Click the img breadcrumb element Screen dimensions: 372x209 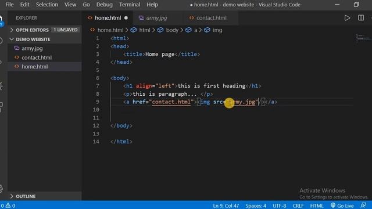coord(217,30)
